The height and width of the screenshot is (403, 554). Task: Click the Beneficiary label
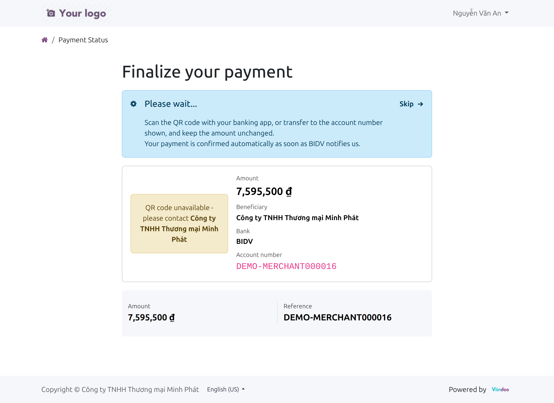tap(252, 207)
